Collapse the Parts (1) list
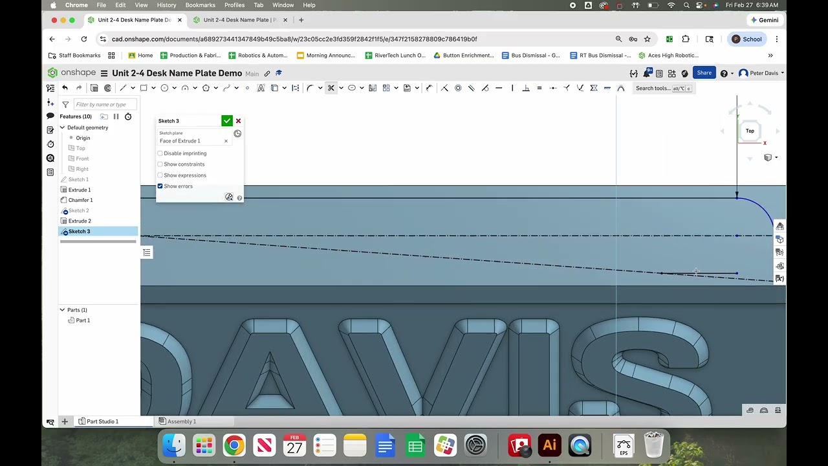Viewport: 828px width, 466px height. (62, 310)
